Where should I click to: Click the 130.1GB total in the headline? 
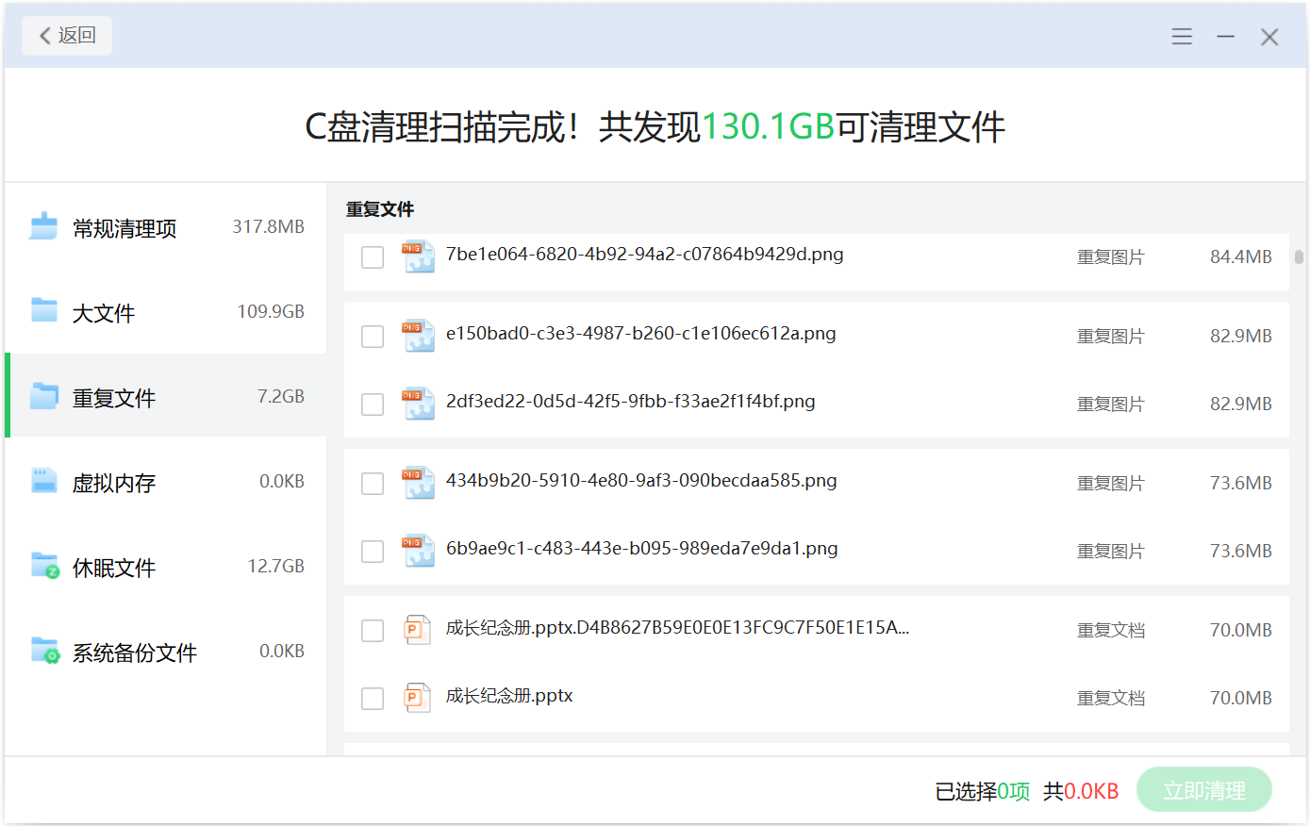(769, 127)
